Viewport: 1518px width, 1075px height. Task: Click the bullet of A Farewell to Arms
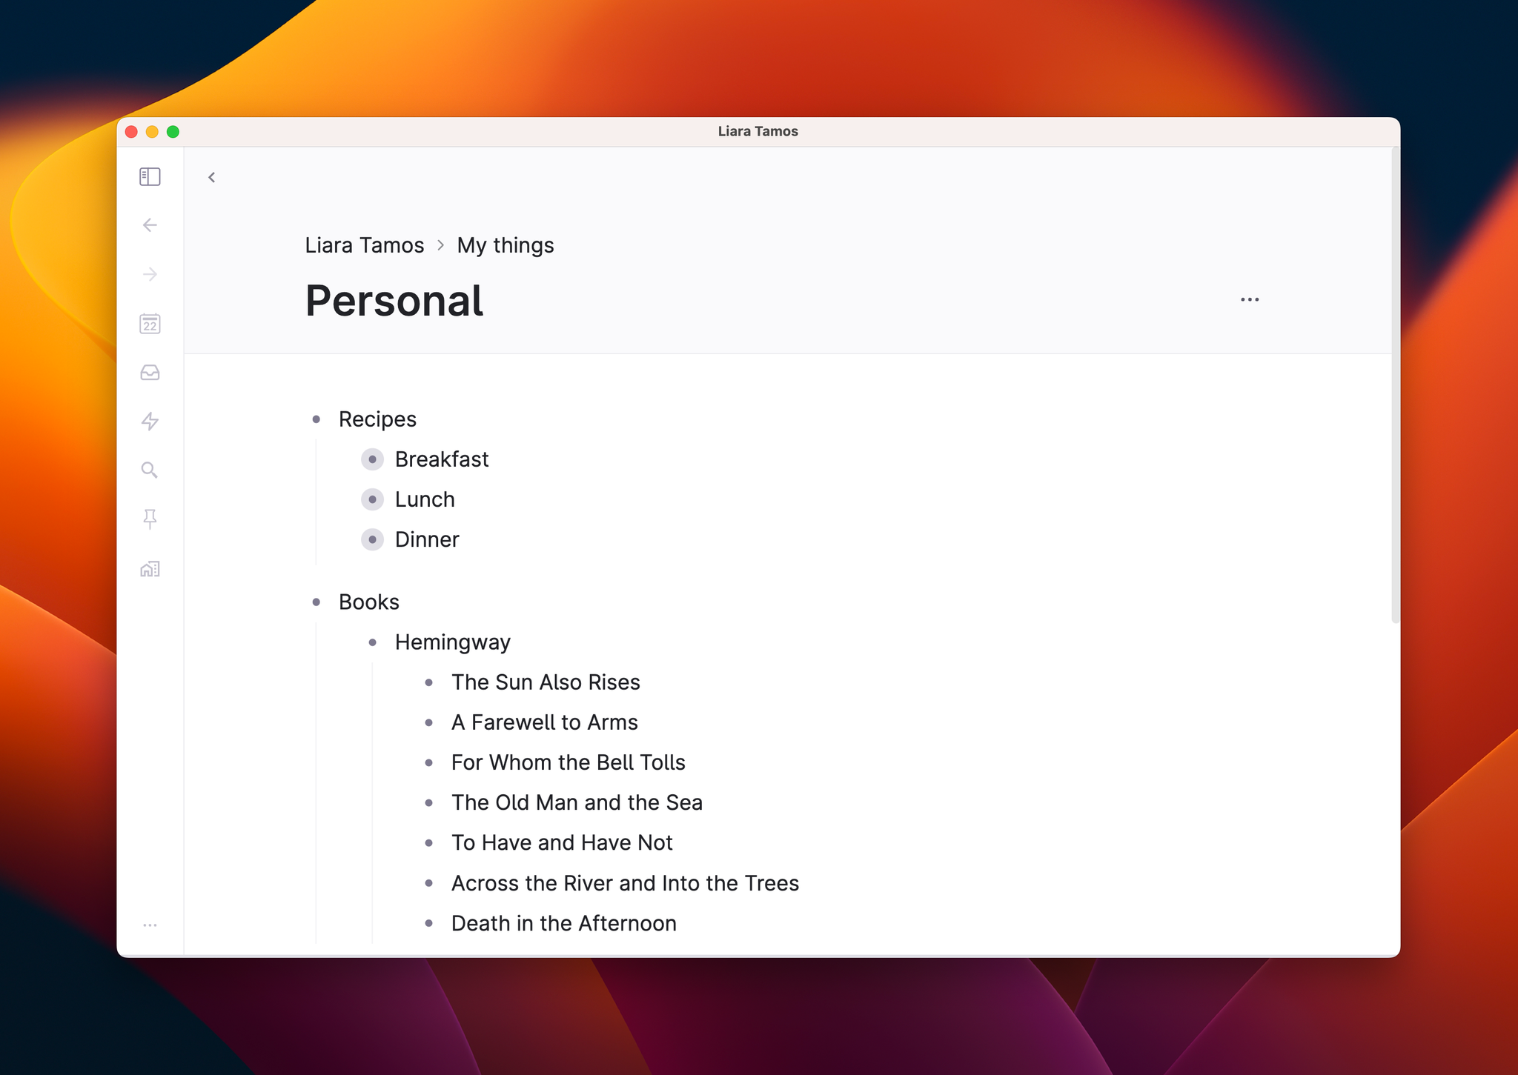pyautogui.click(x=429, y=722)
